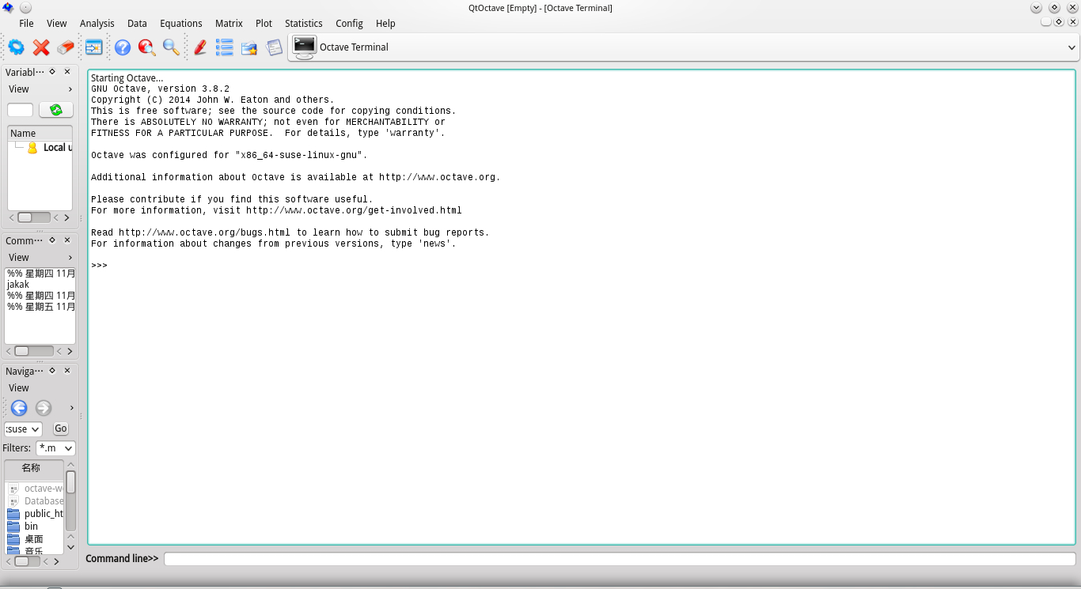Close the Navigator panel
The image size is (1081, 589).
(67, 371)
